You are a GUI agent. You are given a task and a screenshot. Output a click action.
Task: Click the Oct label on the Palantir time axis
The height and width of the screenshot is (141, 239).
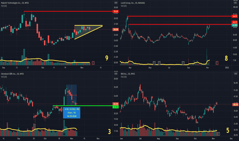[x=43, y=68]
